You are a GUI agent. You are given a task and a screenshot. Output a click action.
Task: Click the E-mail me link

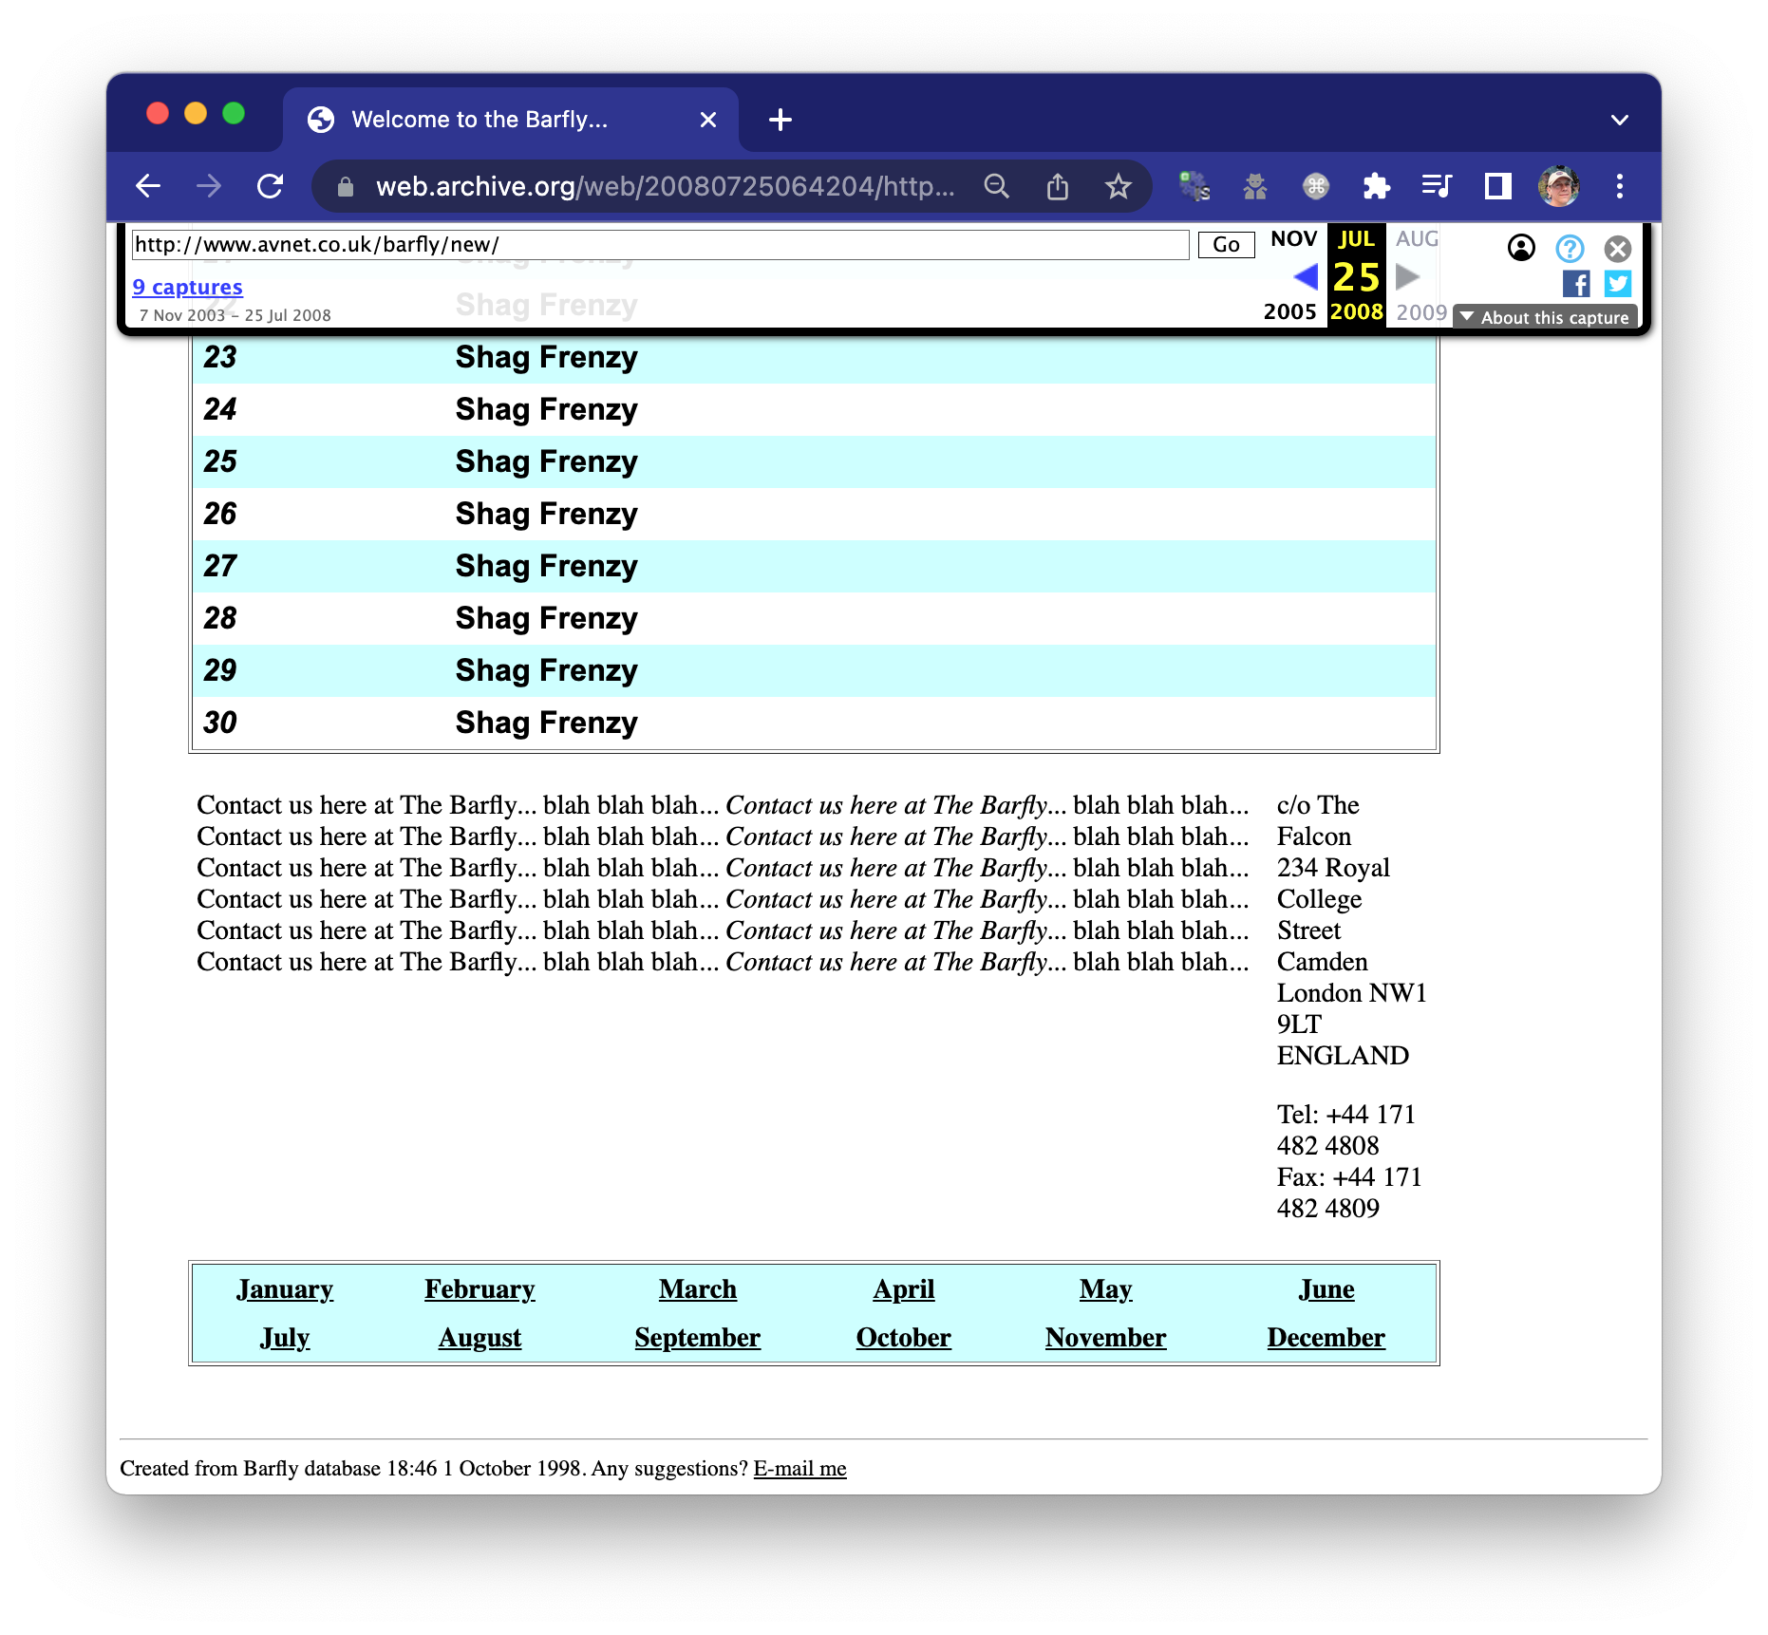[x=799, y=1468]
